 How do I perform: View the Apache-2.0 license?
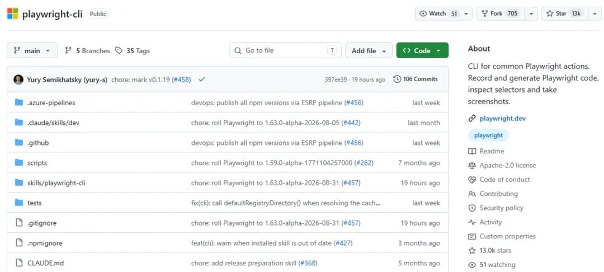tap(507, 165)
